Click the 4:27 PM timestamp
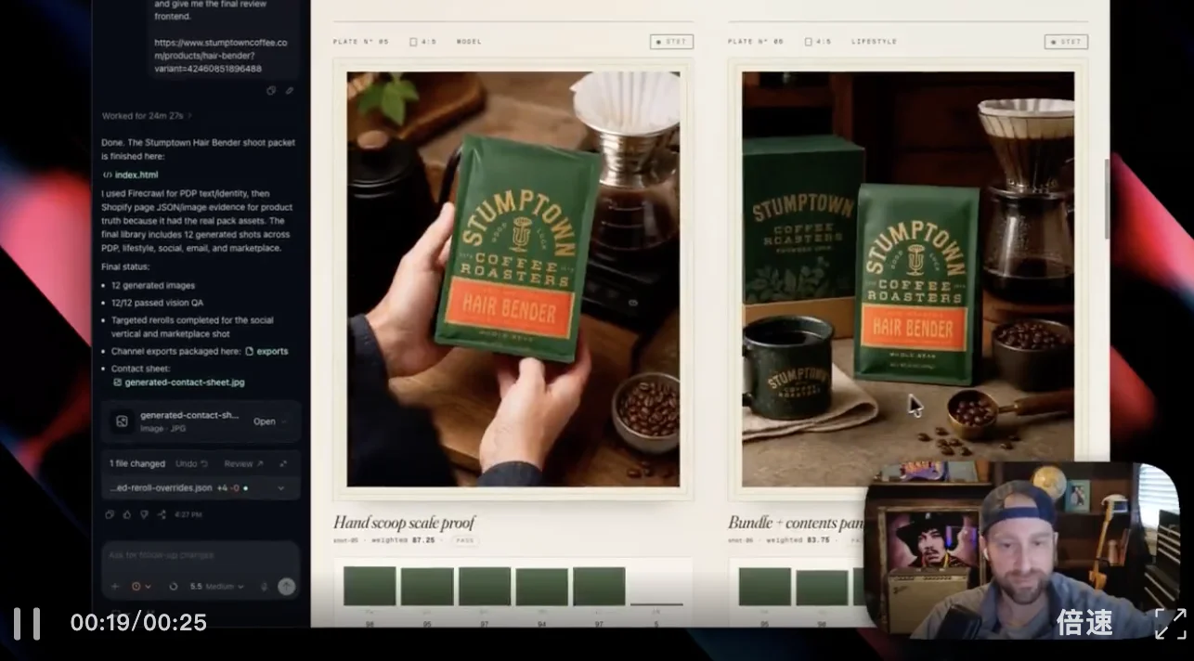 (188, 514)
